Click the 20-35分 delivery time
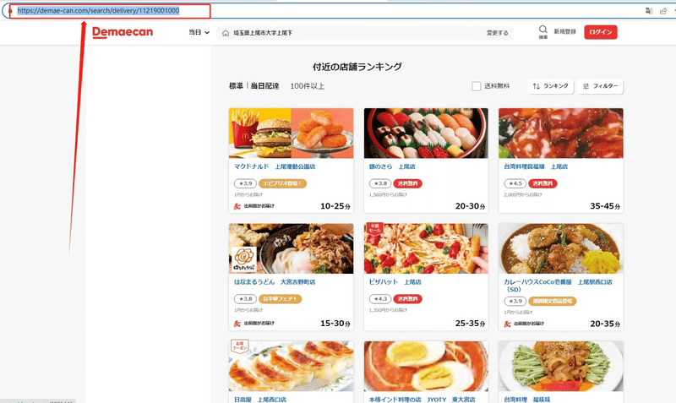 coord(605,324)
